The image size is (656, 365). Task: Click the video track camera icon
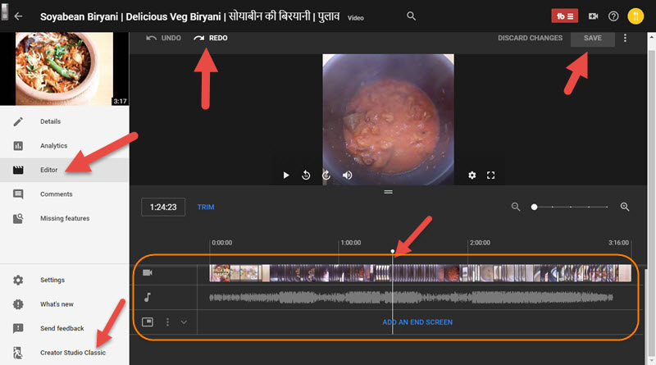click(148, 273)
